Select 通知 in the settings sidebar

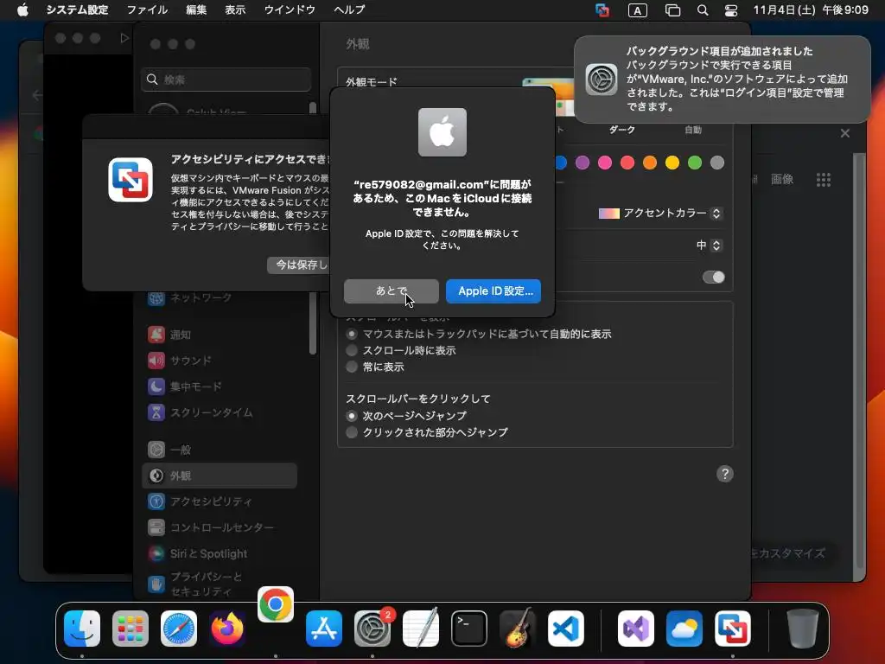tap(220, 335)
